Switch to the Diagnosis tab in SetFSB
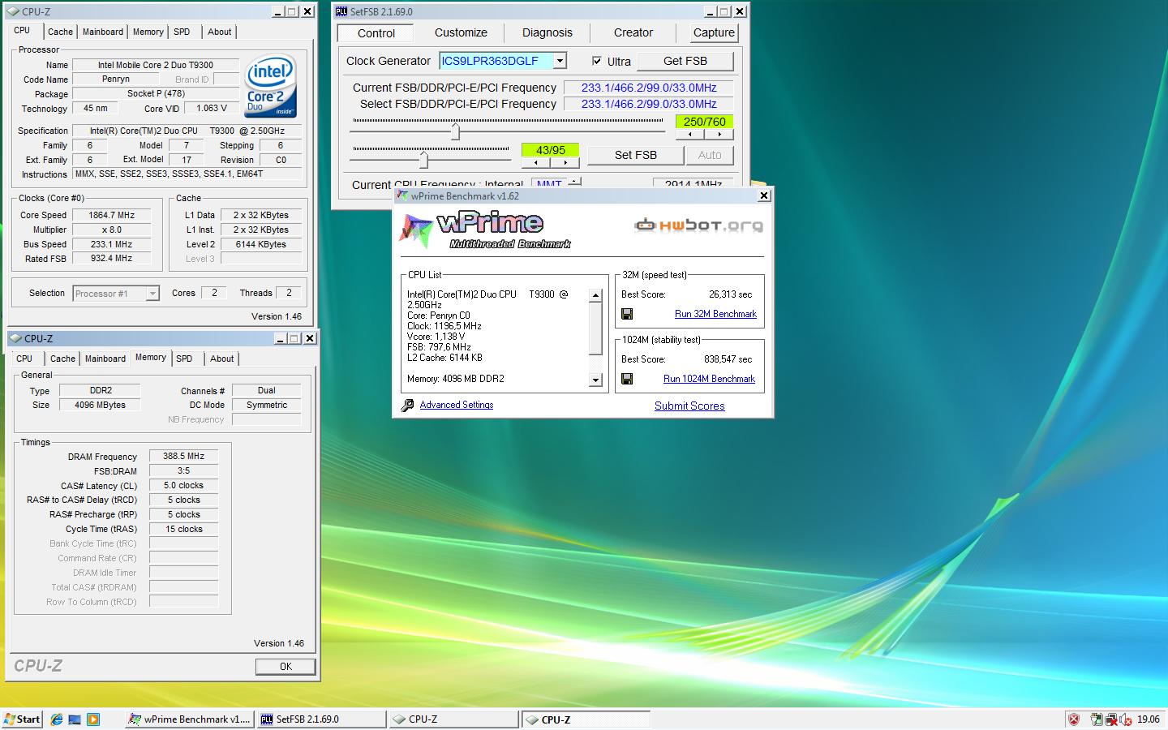Viewport: 1168px width, 730px height. coord(547,32)
